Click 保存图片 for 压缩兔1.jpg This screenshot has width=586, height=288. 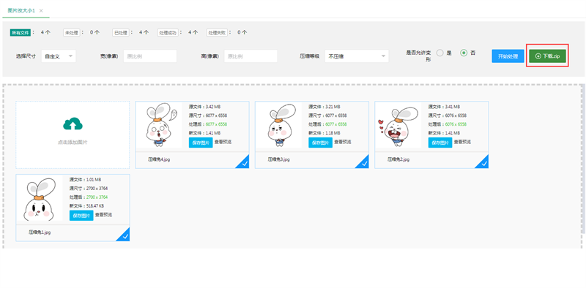point(81,215)
